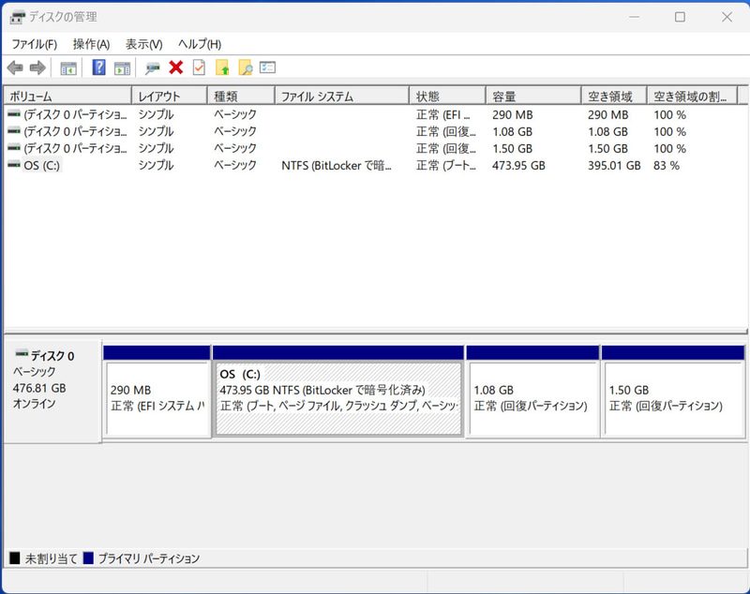Click the オンライン disk status text
Image resolution: width=750 pixels, height=594 pixels.
coord(34,404)
